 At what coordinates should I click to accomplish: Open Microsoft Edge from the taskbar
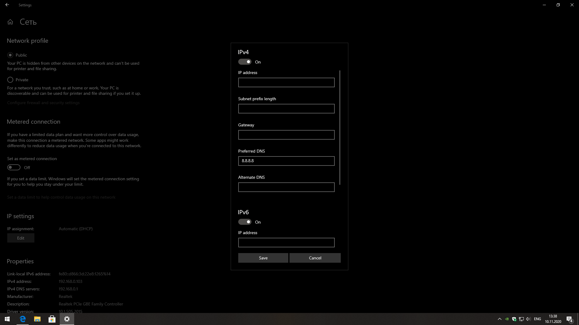coord(23,319)
